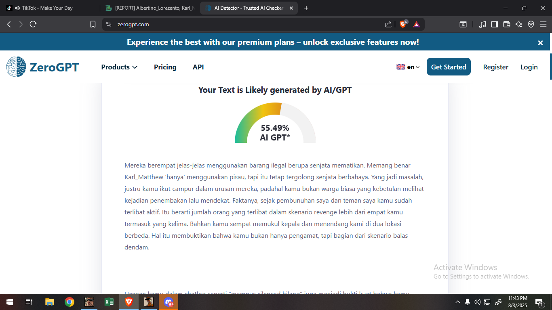This screenshot has width=552, height=310.
Task: Open site information icon in the address bar
Action: point(108,24)
